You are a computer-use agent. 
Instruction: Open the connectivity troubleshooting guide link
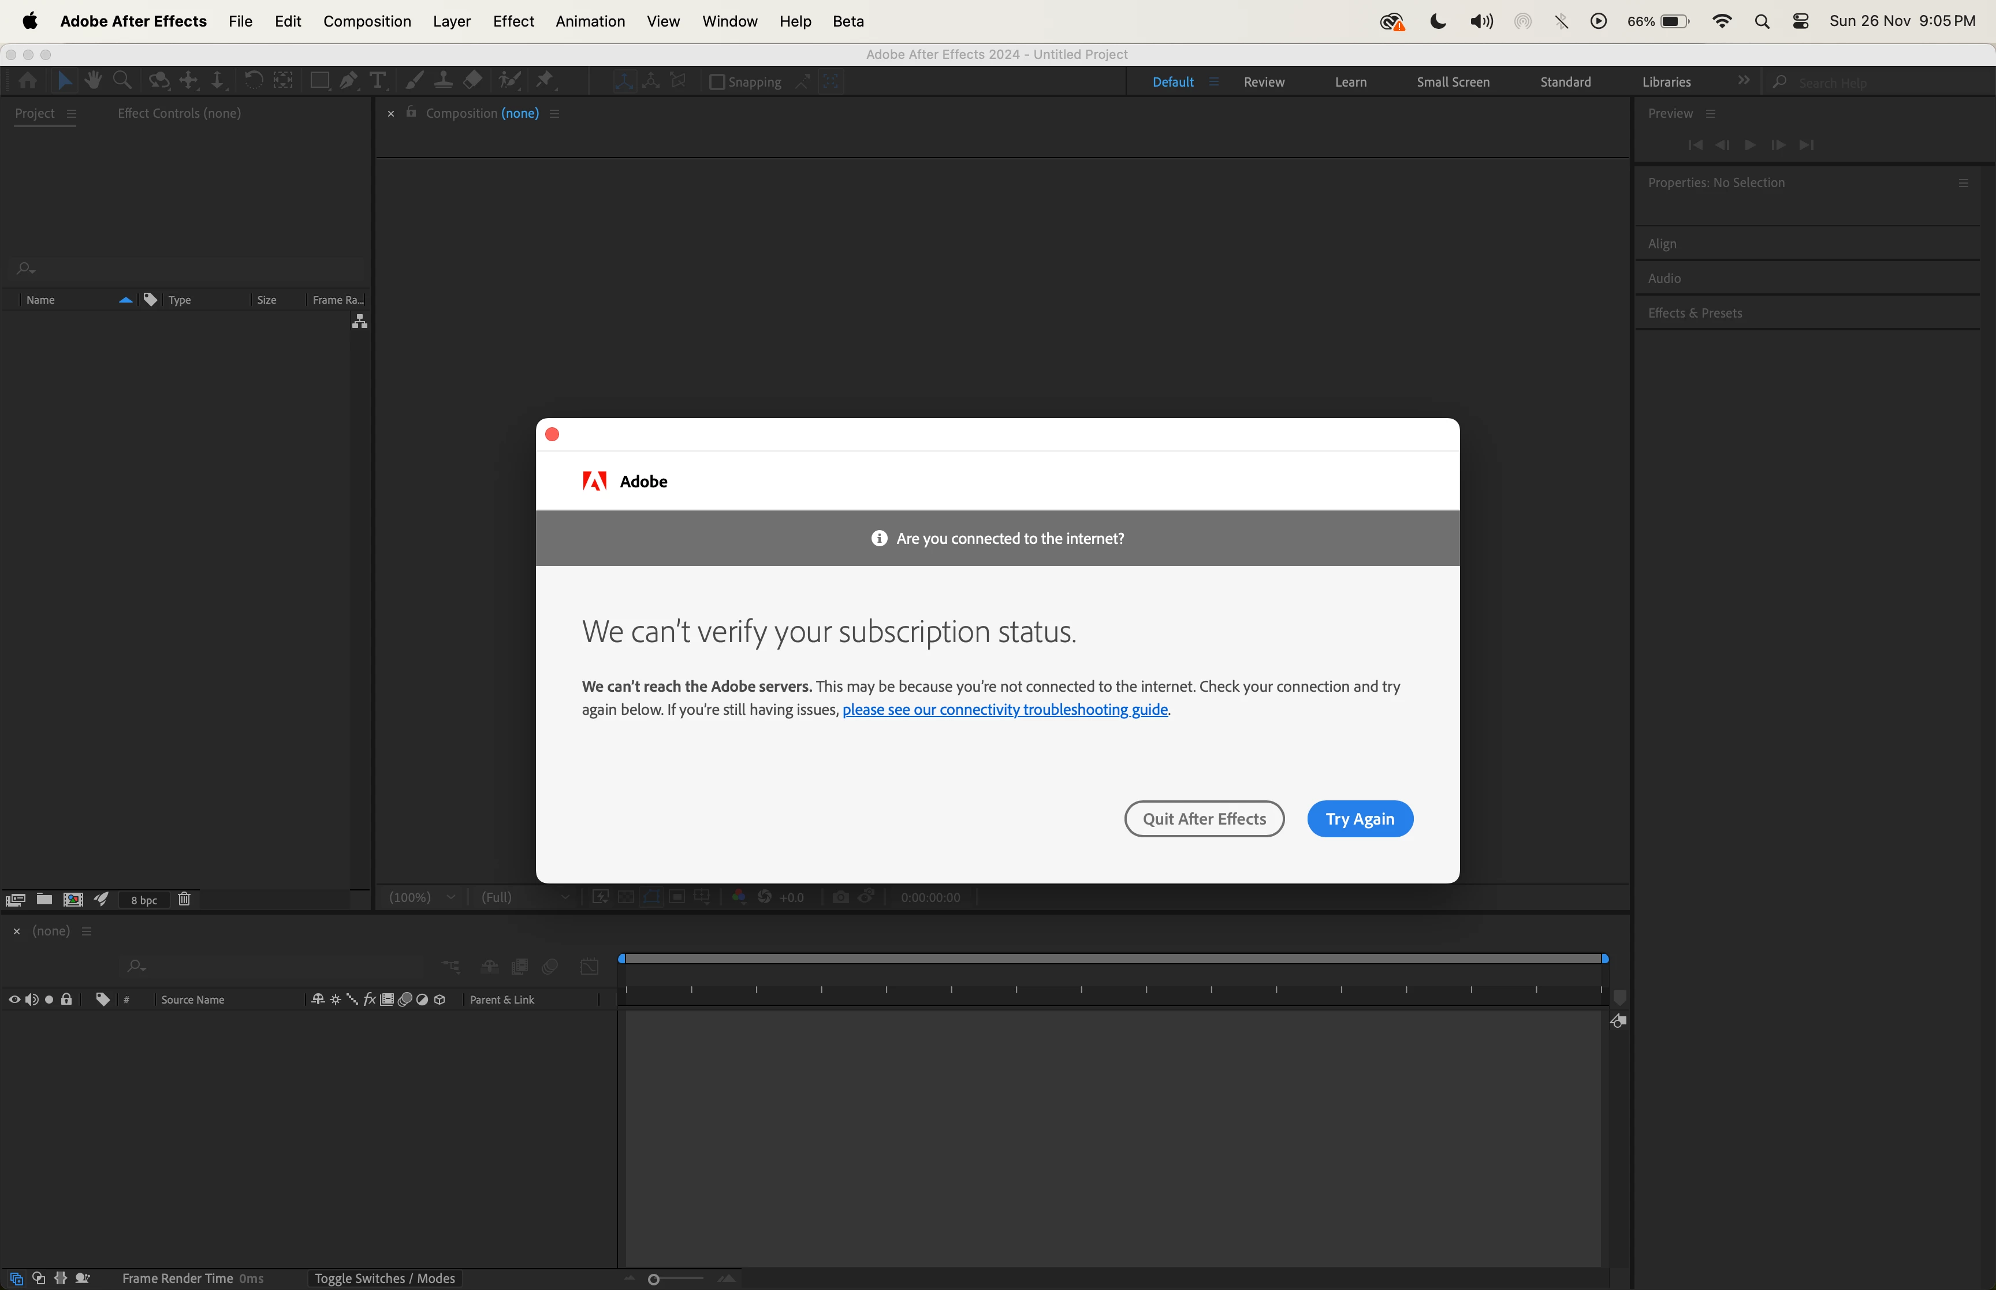pos(1004,710)
